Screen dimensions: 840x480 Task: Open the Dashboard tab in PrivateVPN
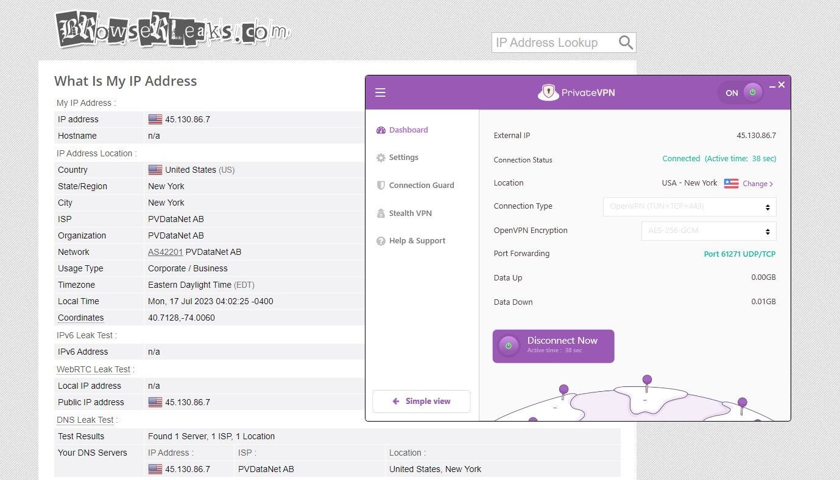pyautogui.click(x=402, y=130)
